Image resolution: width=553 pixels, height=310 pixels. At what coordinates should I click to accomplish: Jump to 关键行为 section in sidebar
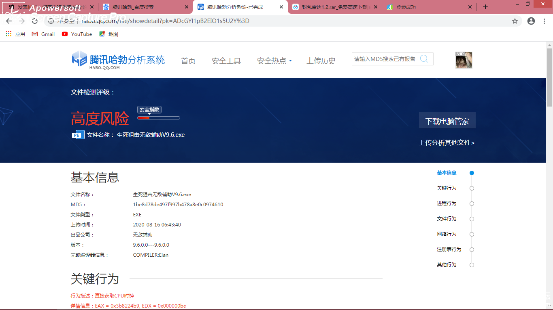(447, 188)
